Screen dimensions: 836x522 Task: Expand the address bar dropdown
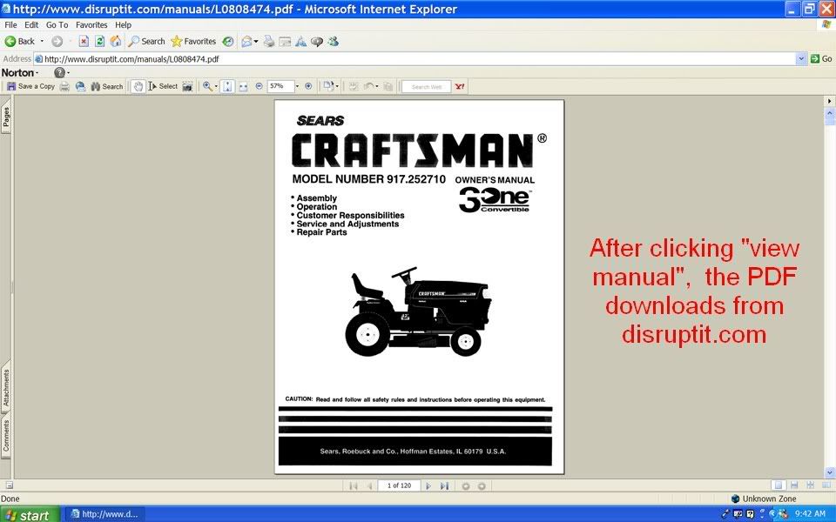point(801,58)
